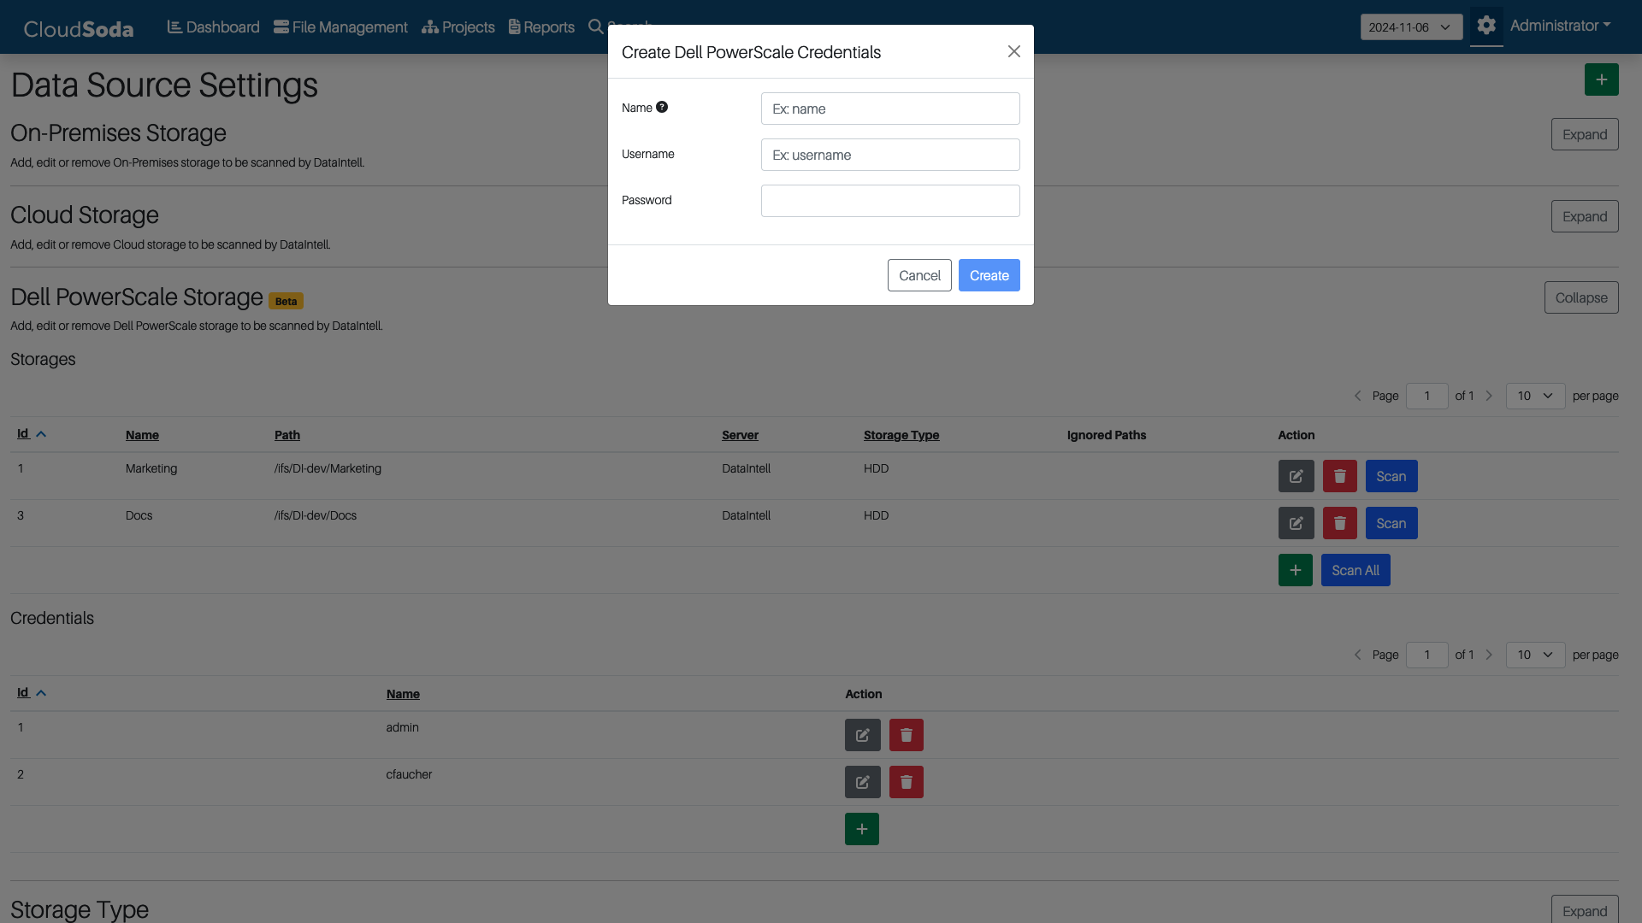Sort Storages table by Path
This screenshot has width=1642, height=923.
point(287,435)
